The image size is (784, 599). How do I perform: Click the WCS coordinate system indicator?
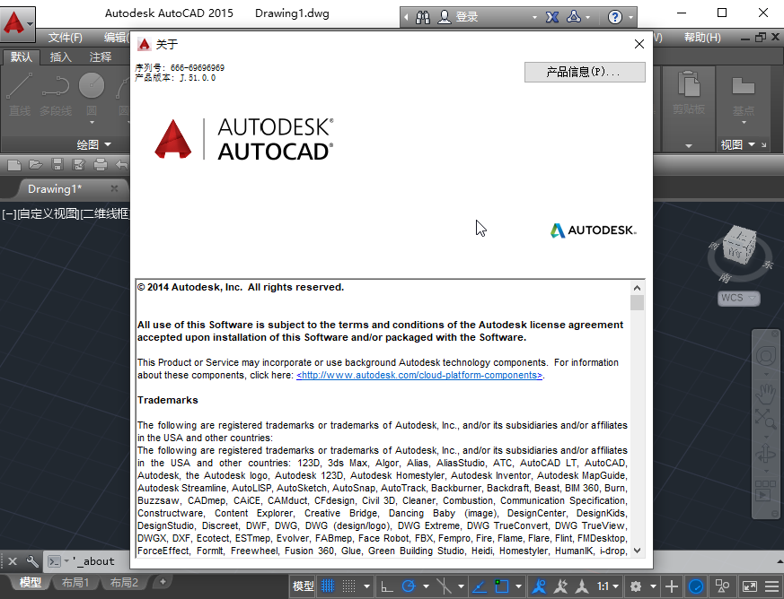(x=737, y=298)
